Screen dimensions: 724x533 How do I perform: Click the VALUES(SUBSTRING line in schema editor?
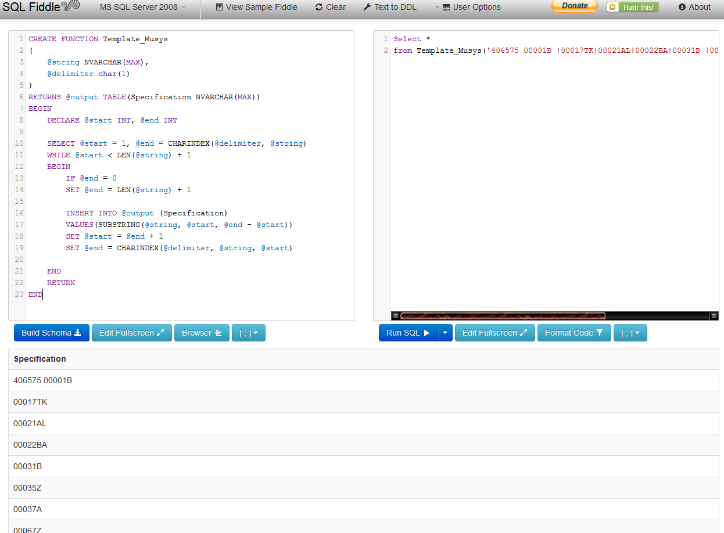pos(180,225)
